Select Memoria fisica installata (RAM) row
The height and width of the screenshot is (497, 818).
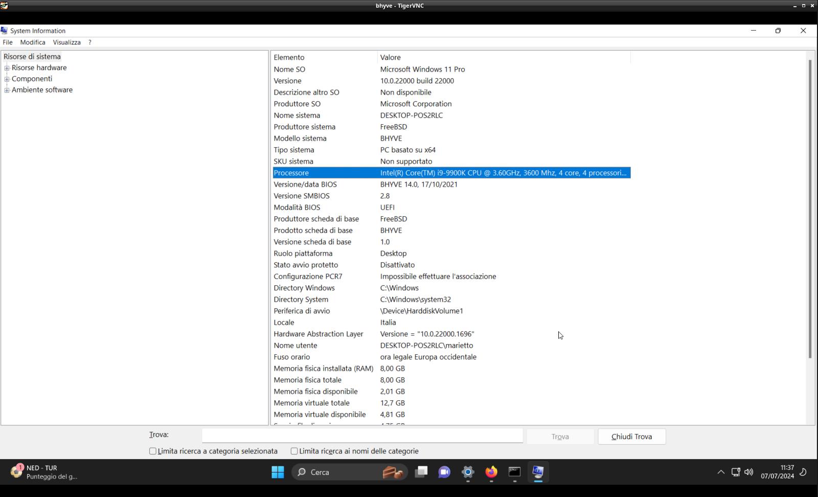click(451, 369)
